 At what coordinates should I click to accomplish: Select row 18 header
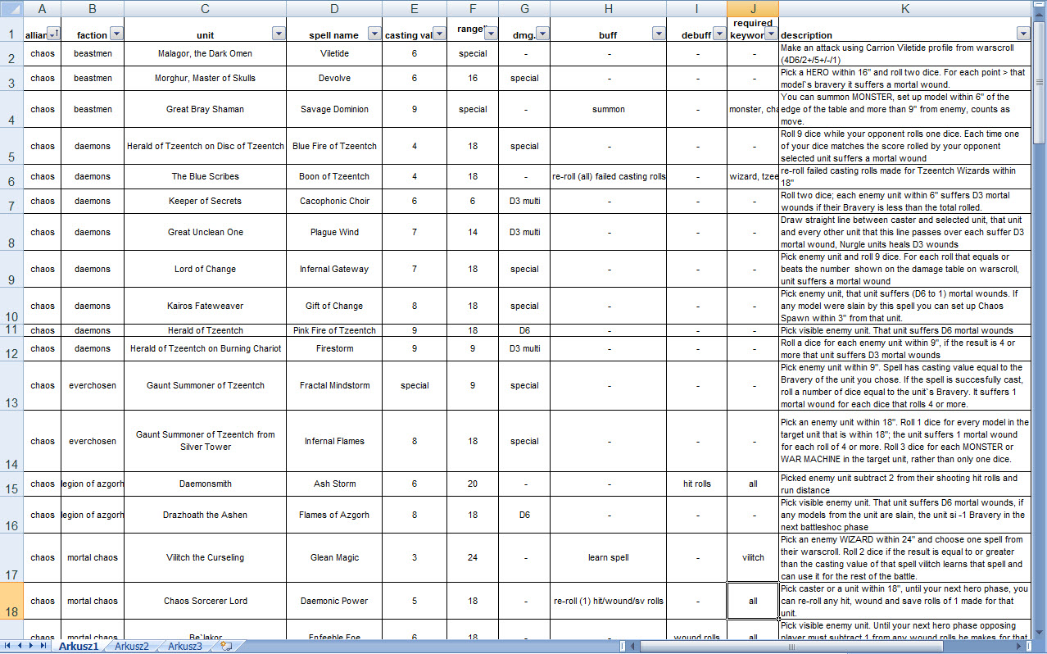pos(11,601)
